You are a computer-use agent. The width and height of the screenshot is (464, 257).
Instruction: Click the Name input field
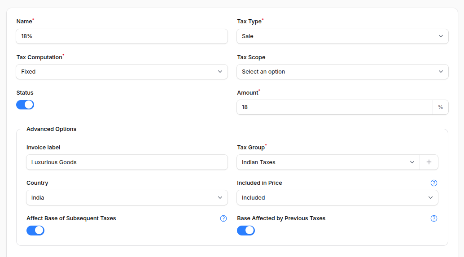coord(122,36)
